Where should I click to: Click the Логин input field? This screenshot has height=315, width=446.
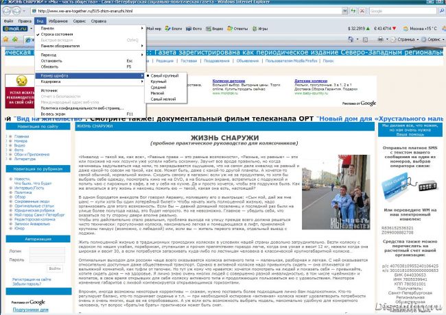(x=47, y=251)
